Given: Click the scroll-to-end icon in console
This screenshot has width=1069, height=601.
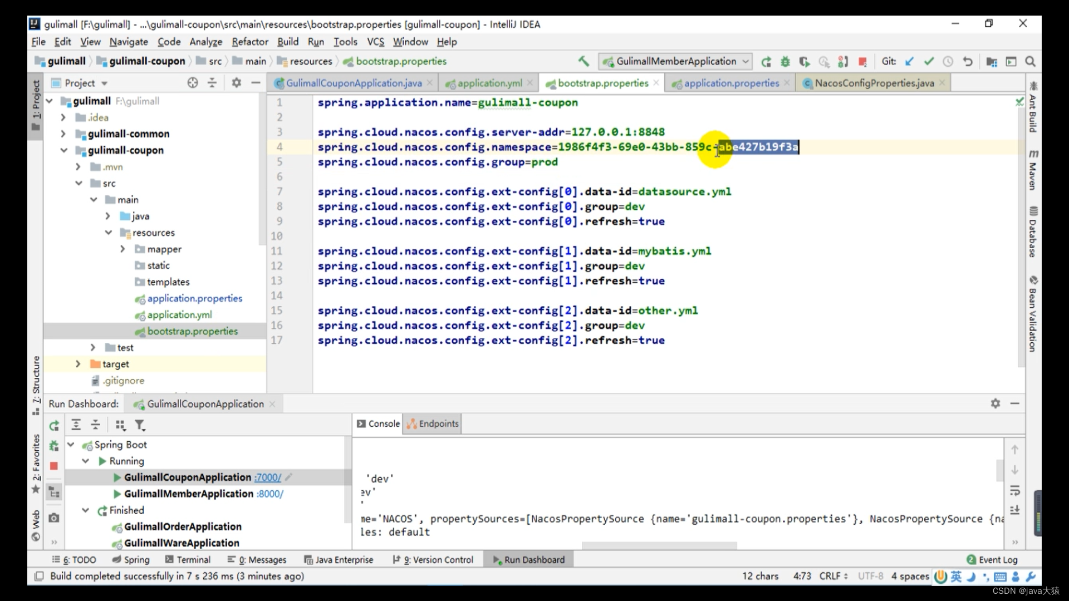Looking at the screenshot, I should tap(1015, 510).
